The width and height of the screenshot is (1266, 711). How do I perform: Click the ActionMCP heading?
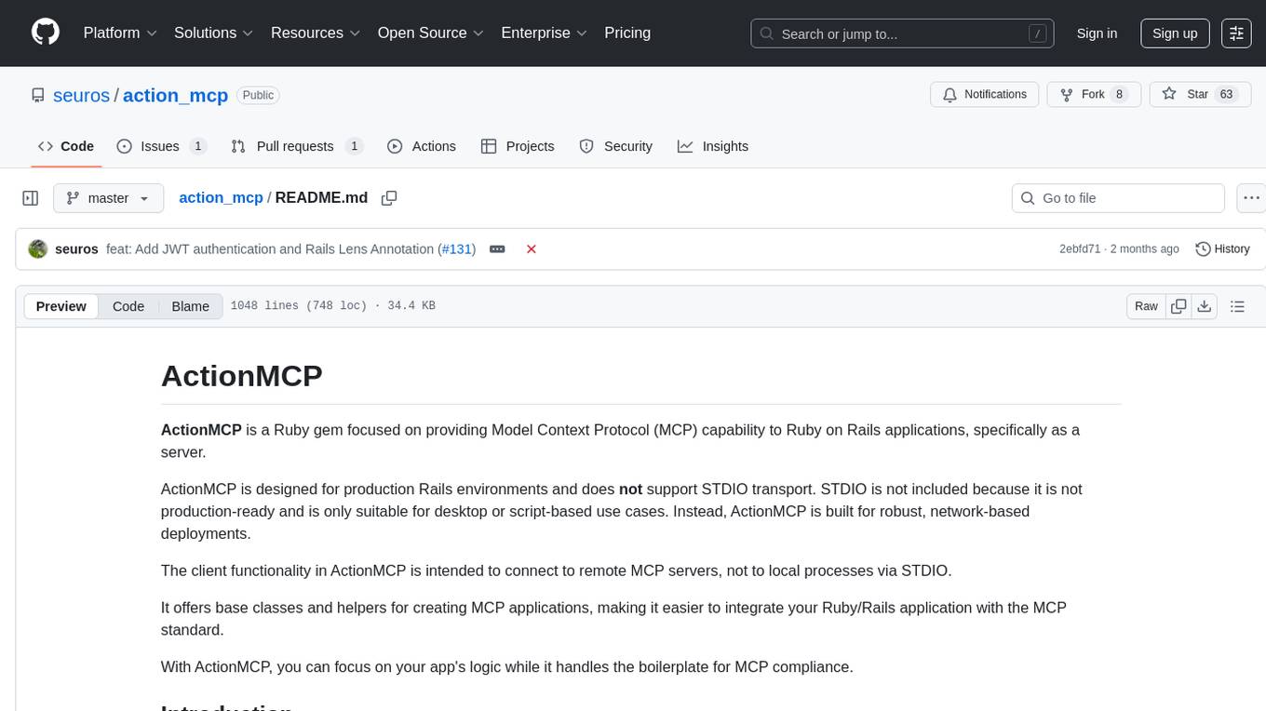point(242,375)
